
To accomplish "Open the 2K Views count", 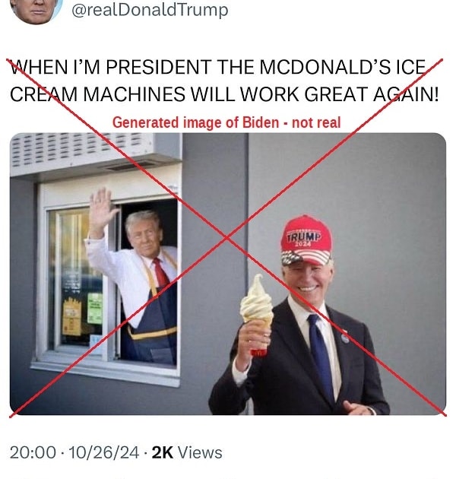I will tap(187, 452).
